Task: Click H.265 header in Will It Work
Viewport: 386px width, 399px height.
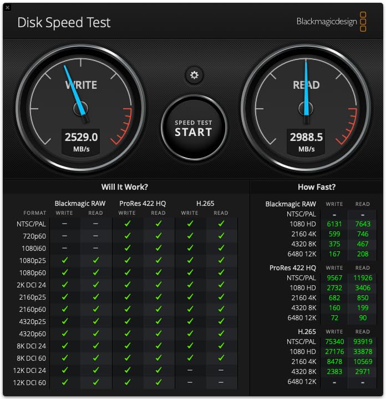Action: point(205,204)
